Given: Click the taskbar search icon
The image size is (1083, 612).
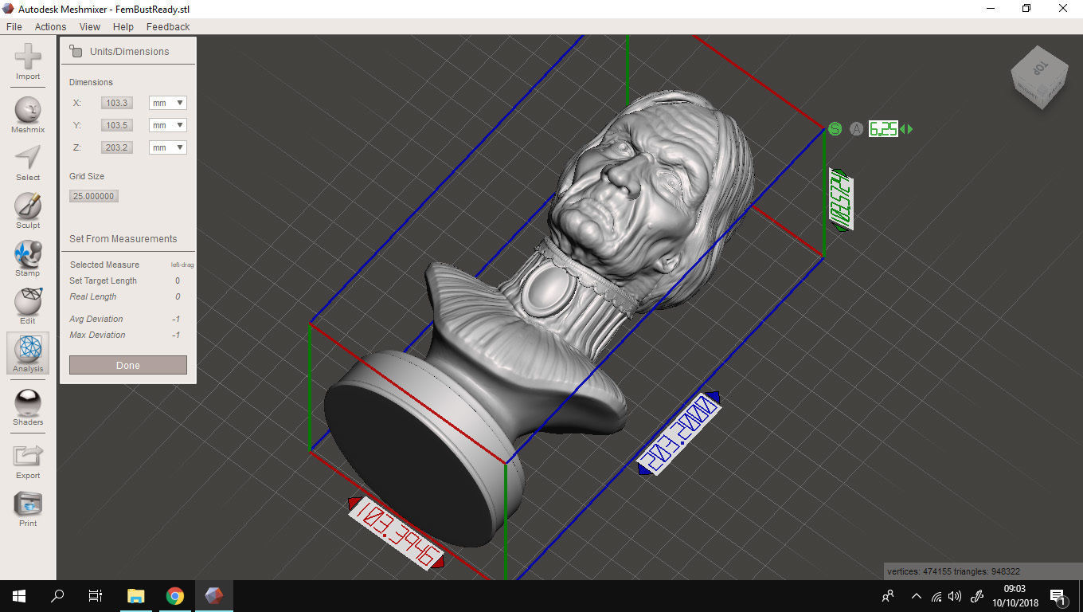Looking at the screenshot, I should point(57,596).
